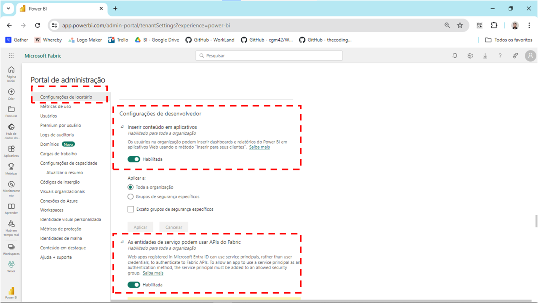Viewport: 538px width, 303px height.
Task: Click the Aplicativos sidebar icon
Action: tap(11, 149)
